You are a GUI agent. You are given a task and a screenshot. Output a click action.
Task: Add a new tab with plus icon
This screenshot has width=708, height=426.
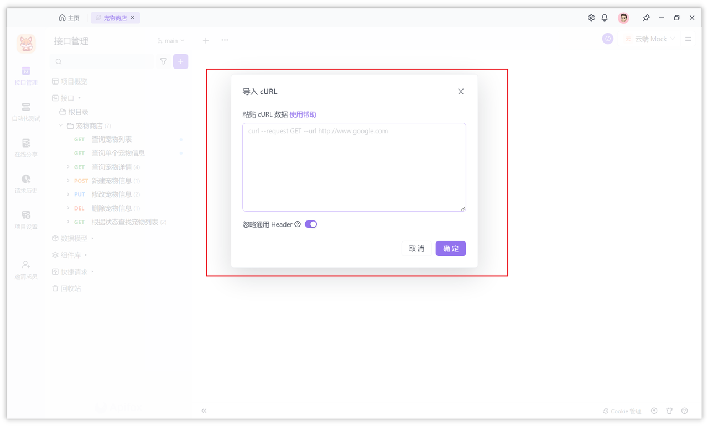(x=206, y=40)
